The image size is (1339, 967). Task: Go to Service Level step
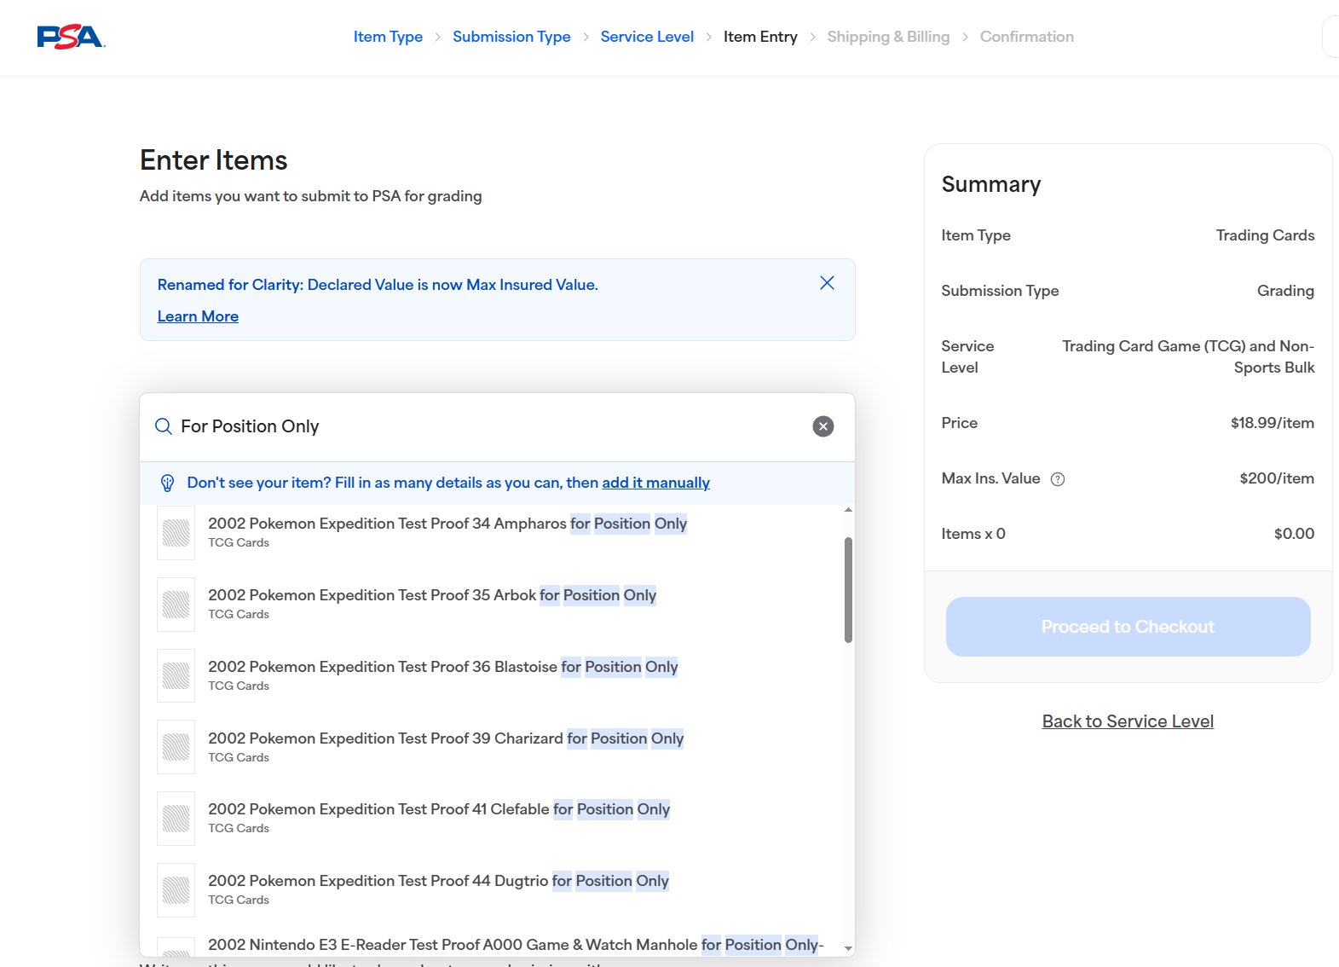[647, 37]
